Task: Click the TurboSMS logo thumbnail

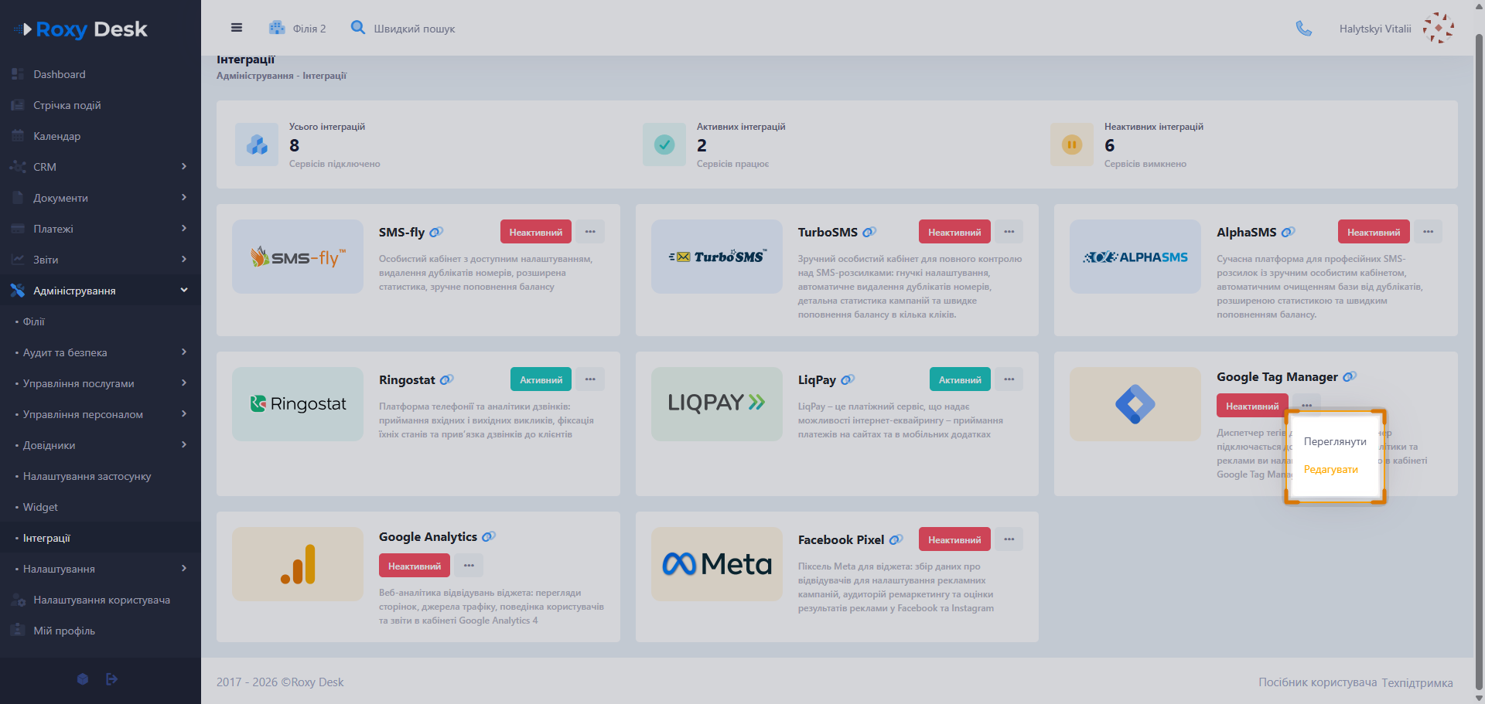Action: coord(717,257)
